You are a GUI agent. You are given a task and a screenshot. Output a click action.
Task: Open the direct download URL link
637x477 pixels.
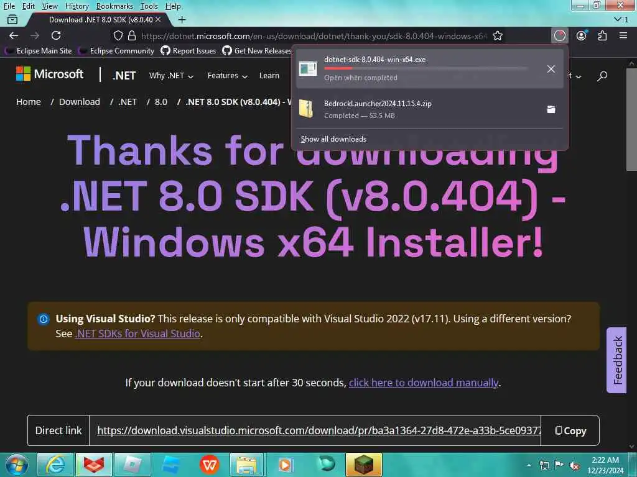[x=319, y=430]
